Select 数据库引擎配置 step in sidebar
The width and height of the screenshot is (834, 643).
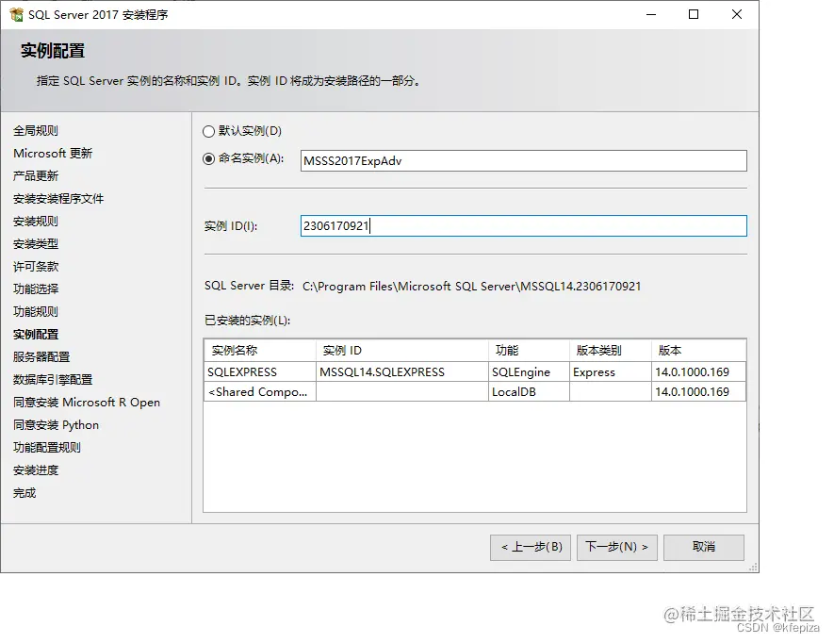coord(53,380)
